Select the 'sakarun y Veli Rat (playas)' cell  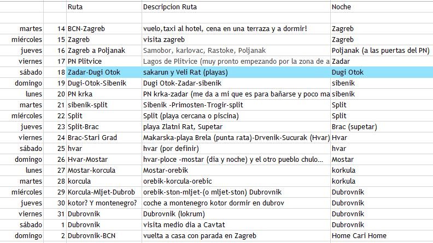pyautogui.click(x=236, y=72)
